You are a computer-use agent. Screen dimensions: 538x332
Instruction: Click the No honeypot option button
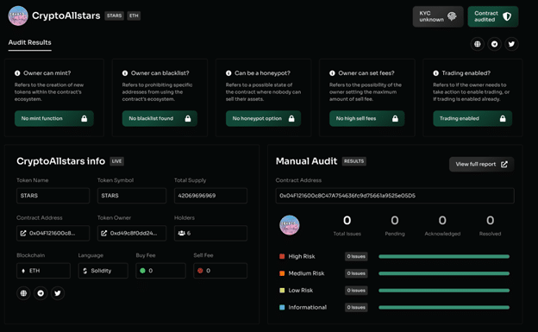[263, 118]
